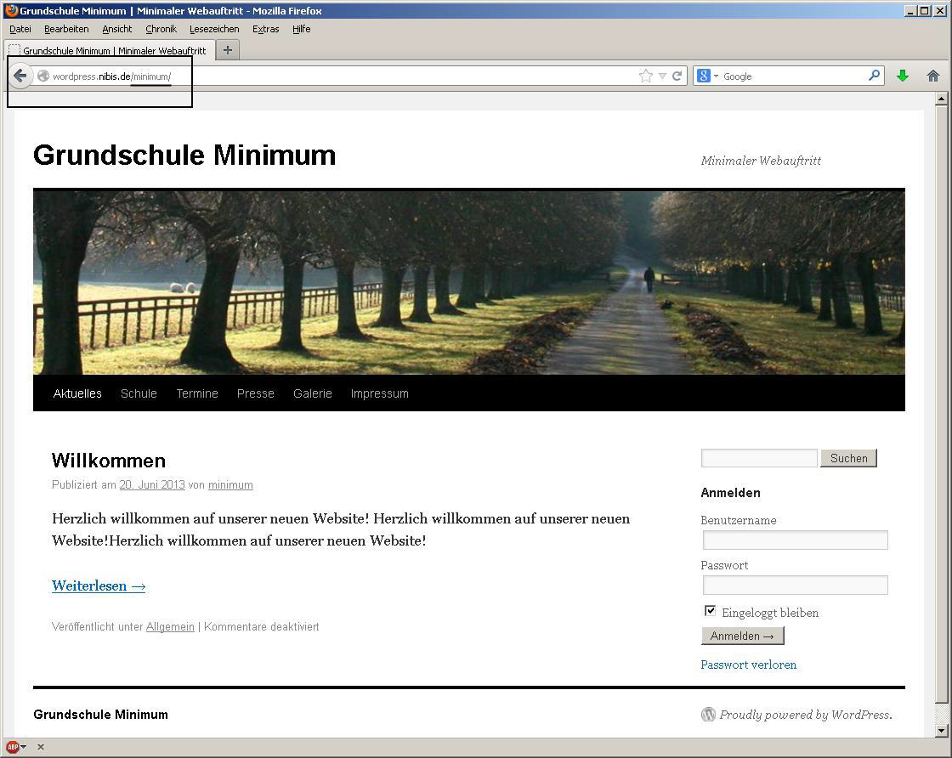Open the URL history dropdown arrow
The height and width of the screenshot is (758, 952).
(662, 76)
